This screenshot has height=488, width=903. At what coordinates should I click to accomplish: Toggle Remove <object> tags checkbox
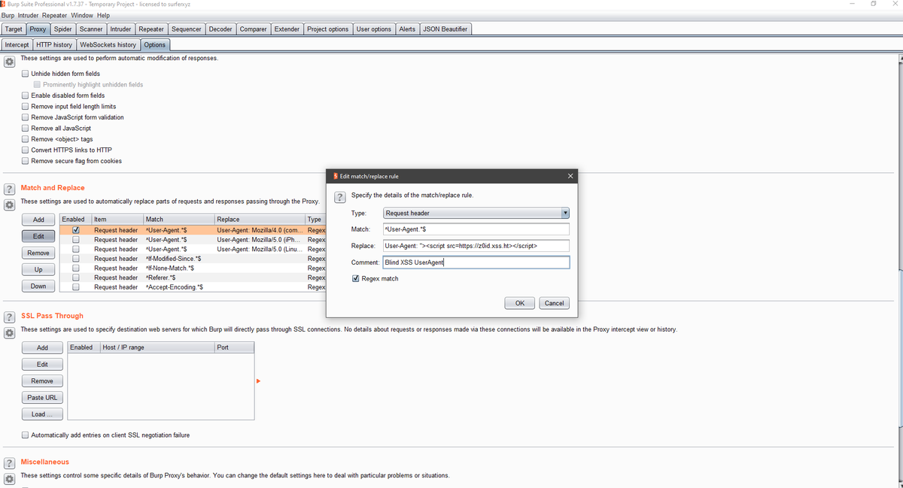[x=26, y=139]
